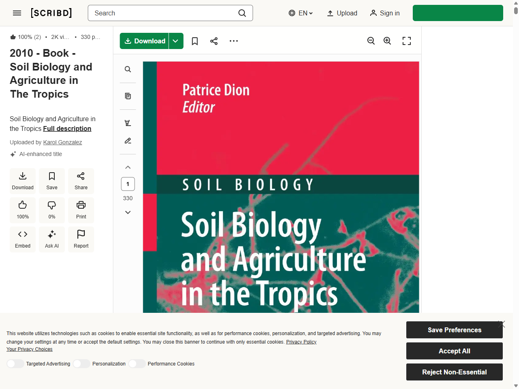Open the share options icon

pos(214,41)
